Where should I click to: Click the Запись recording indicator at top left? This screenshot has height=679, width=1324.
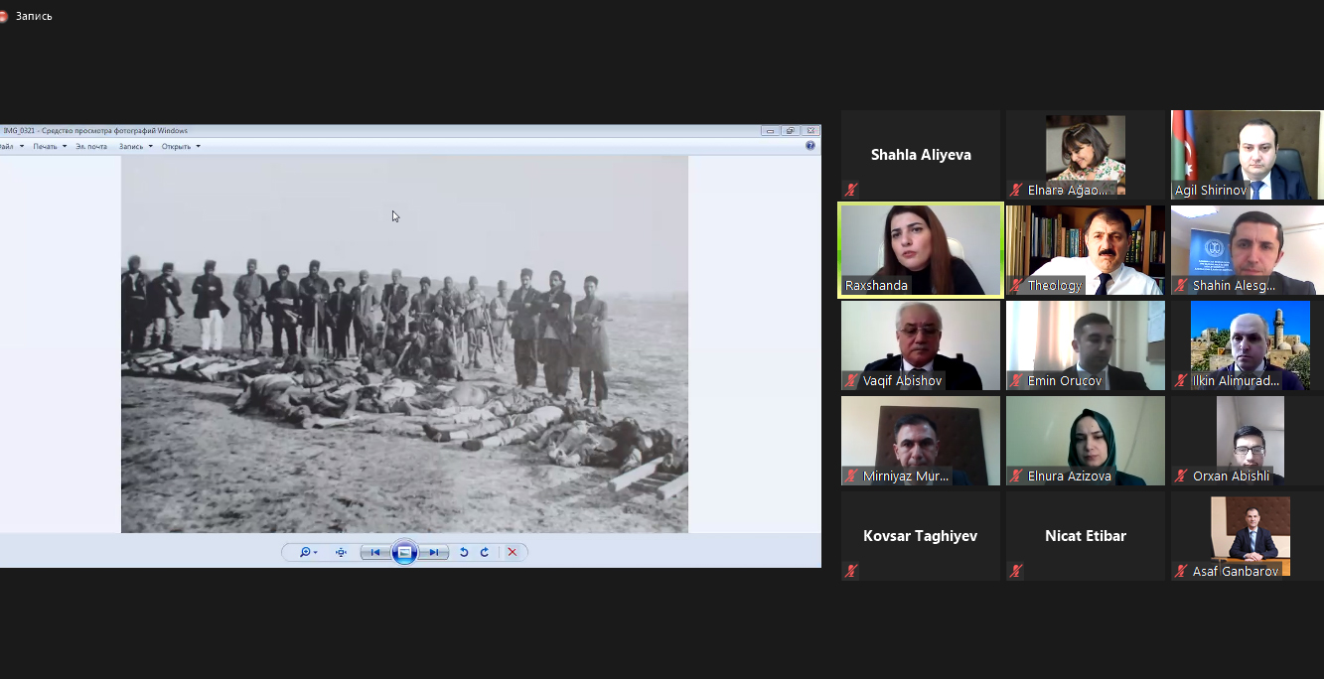(28, 16)
